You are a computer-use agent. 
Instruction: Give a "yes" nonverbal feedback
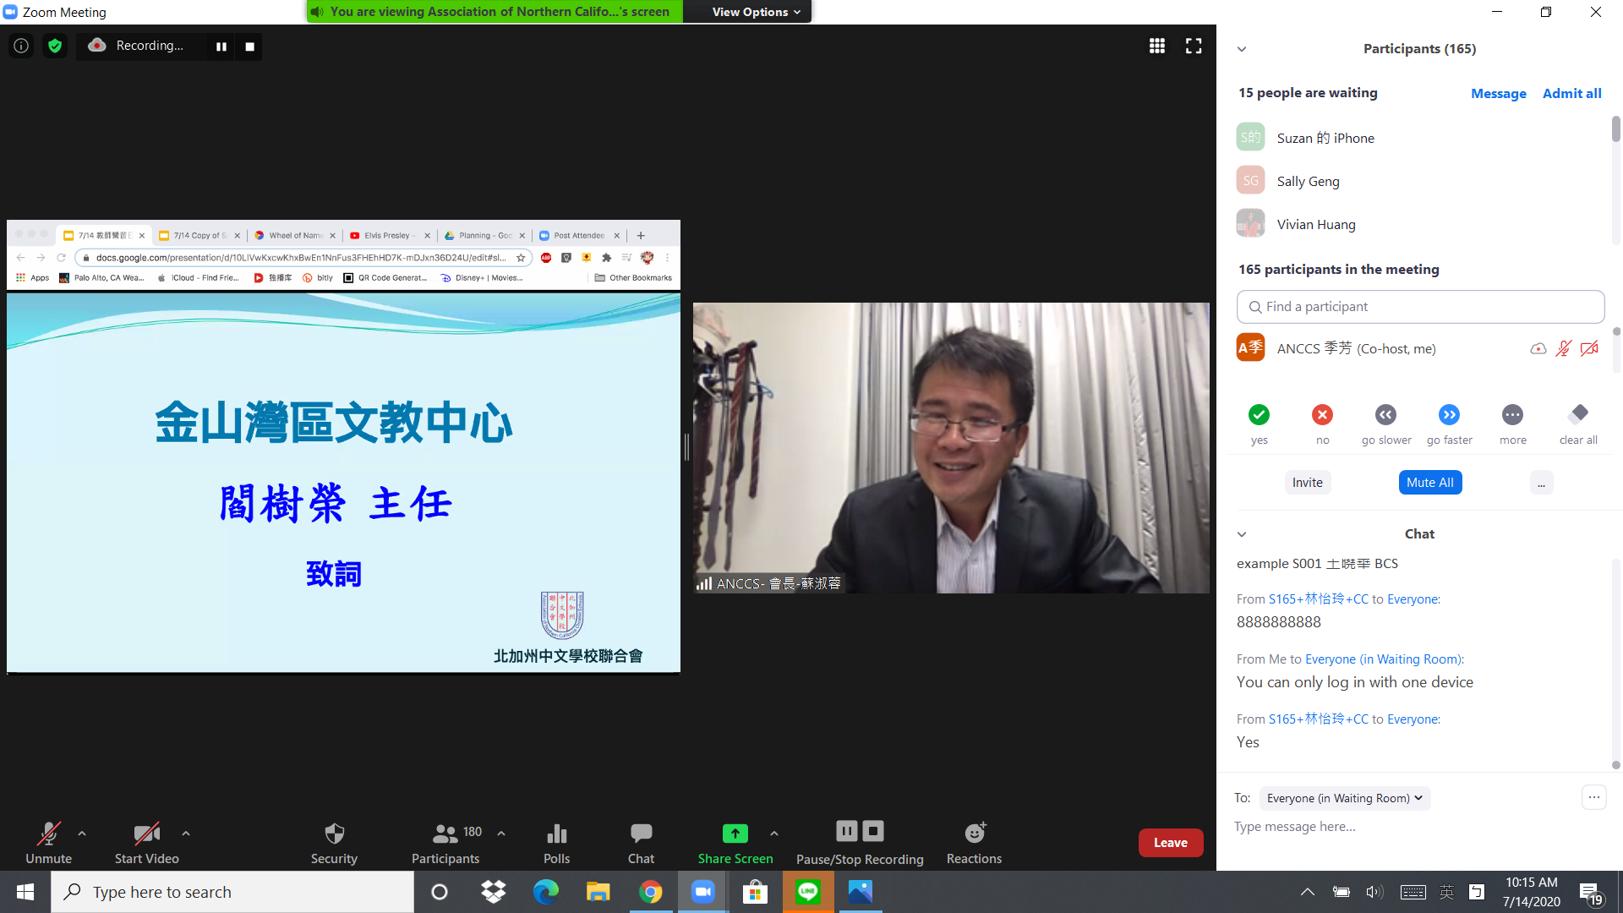[1259, 415]
